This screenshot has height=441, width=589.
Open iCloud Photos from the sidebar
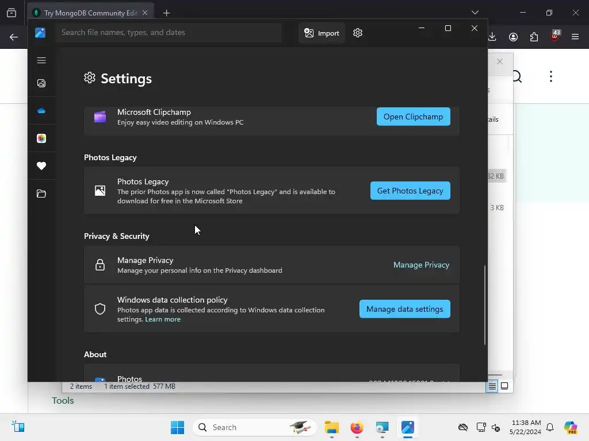(41, 138)
